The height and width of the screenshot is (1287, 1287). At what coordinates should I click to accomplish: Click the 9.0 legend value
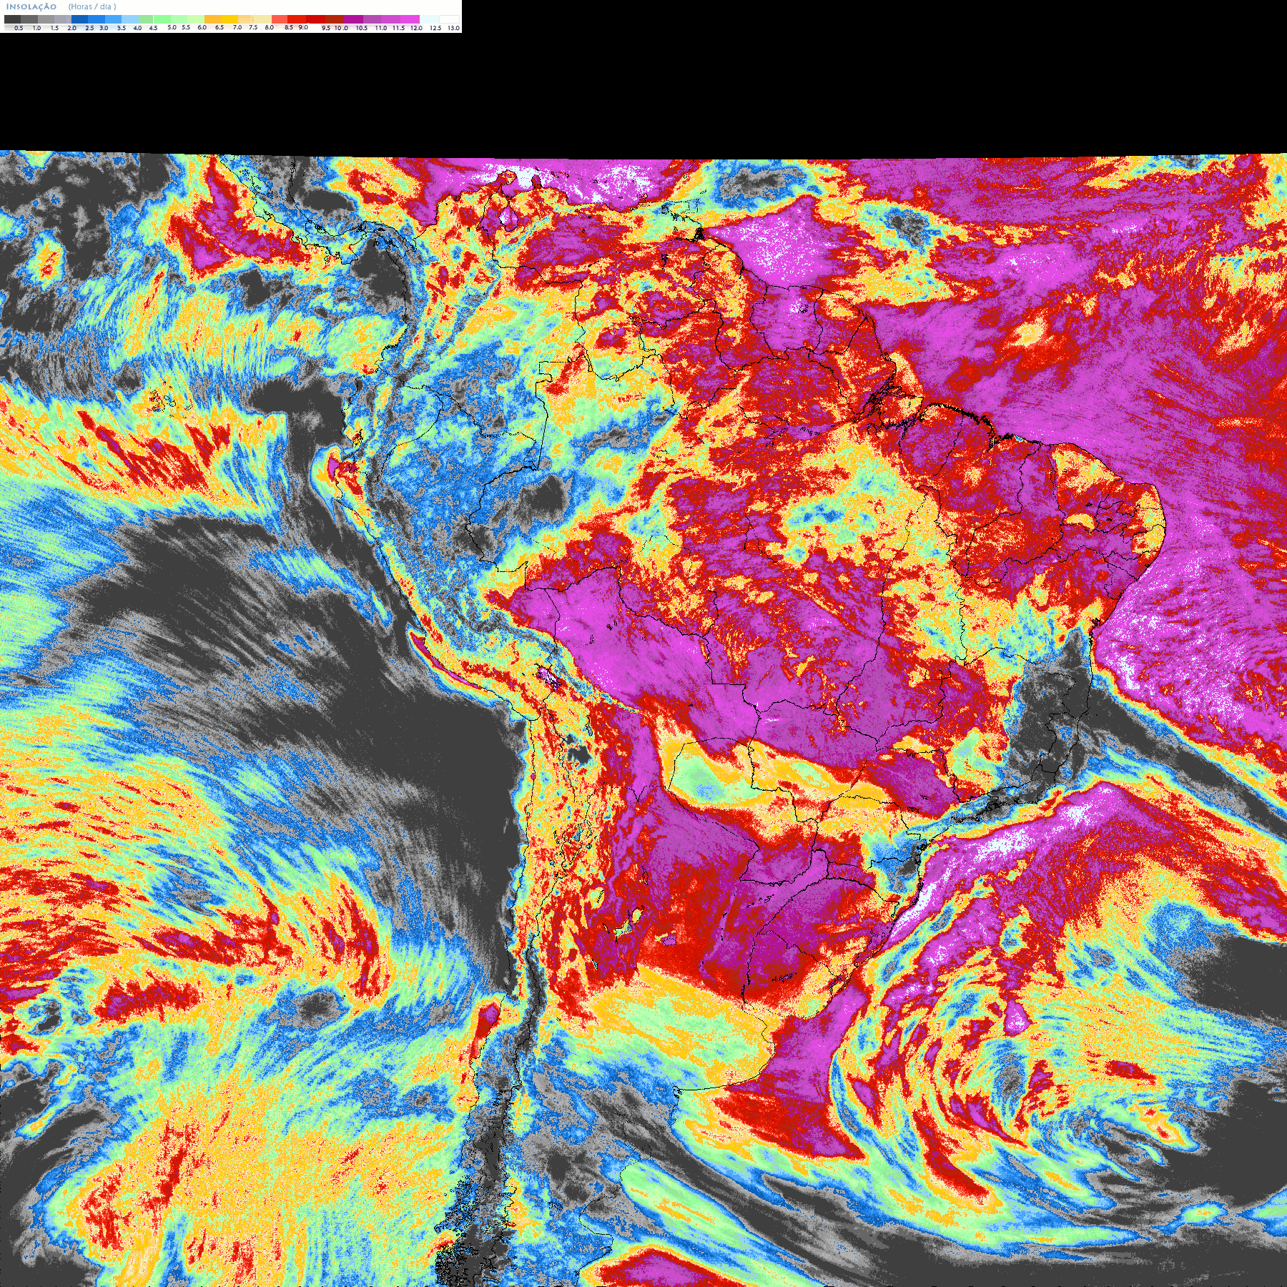click(303, 27)
